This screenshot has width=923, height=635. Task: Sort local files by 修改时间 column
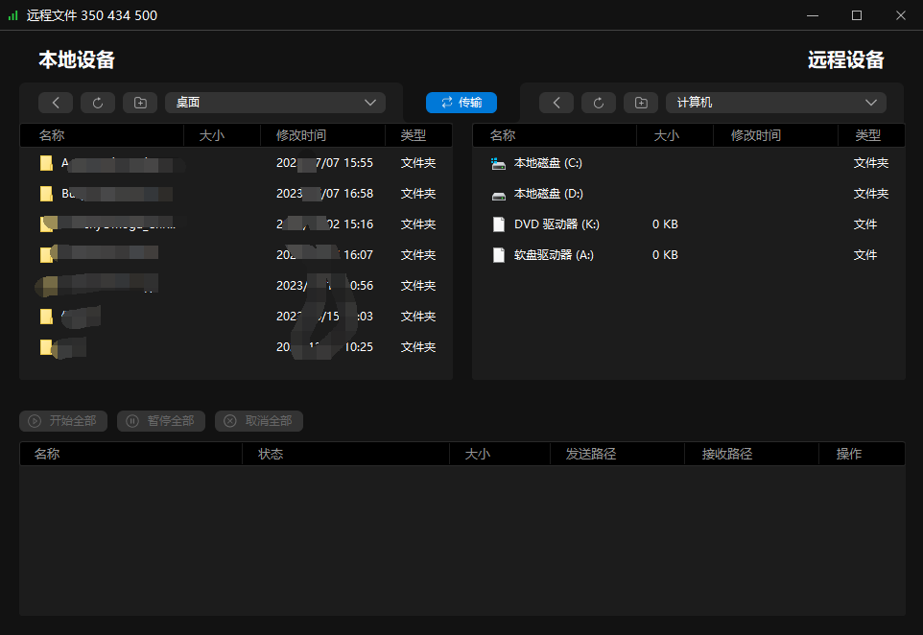click(301, 136)
